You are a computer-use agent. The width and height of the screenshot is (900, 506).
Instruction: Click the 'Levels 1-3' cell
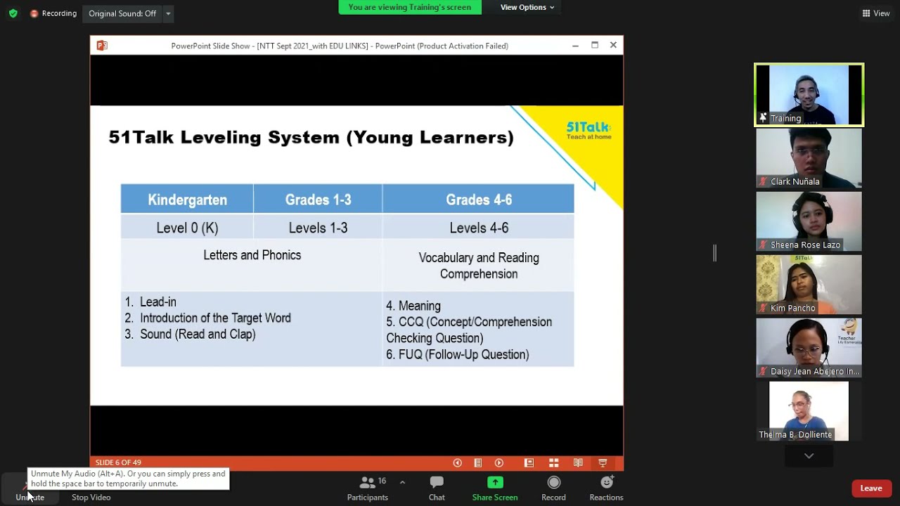[x=318, y=228]
